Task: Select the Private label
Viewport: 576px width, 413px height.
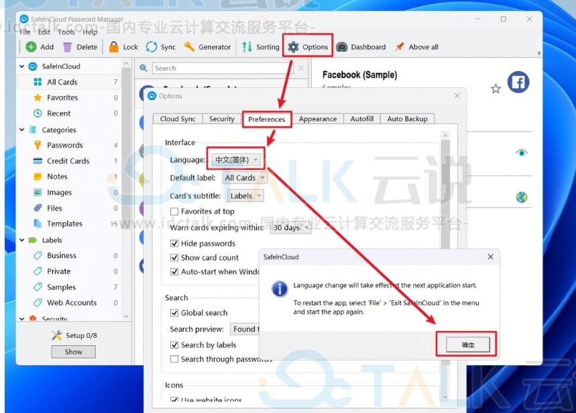Action: tap(69, 271)
